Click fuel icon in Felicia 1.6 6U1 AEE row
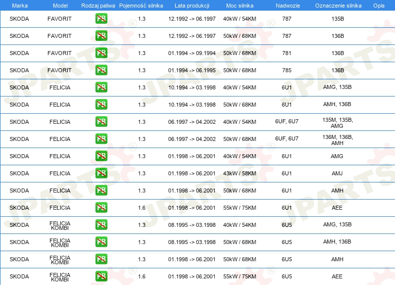The width and height of the screenshot is (395, 285). 101,207
